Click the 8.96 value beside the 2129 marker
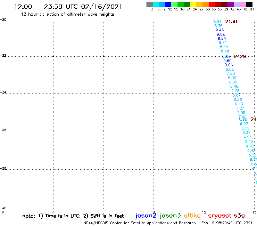257x226 pixels. (x=226, y=56)
